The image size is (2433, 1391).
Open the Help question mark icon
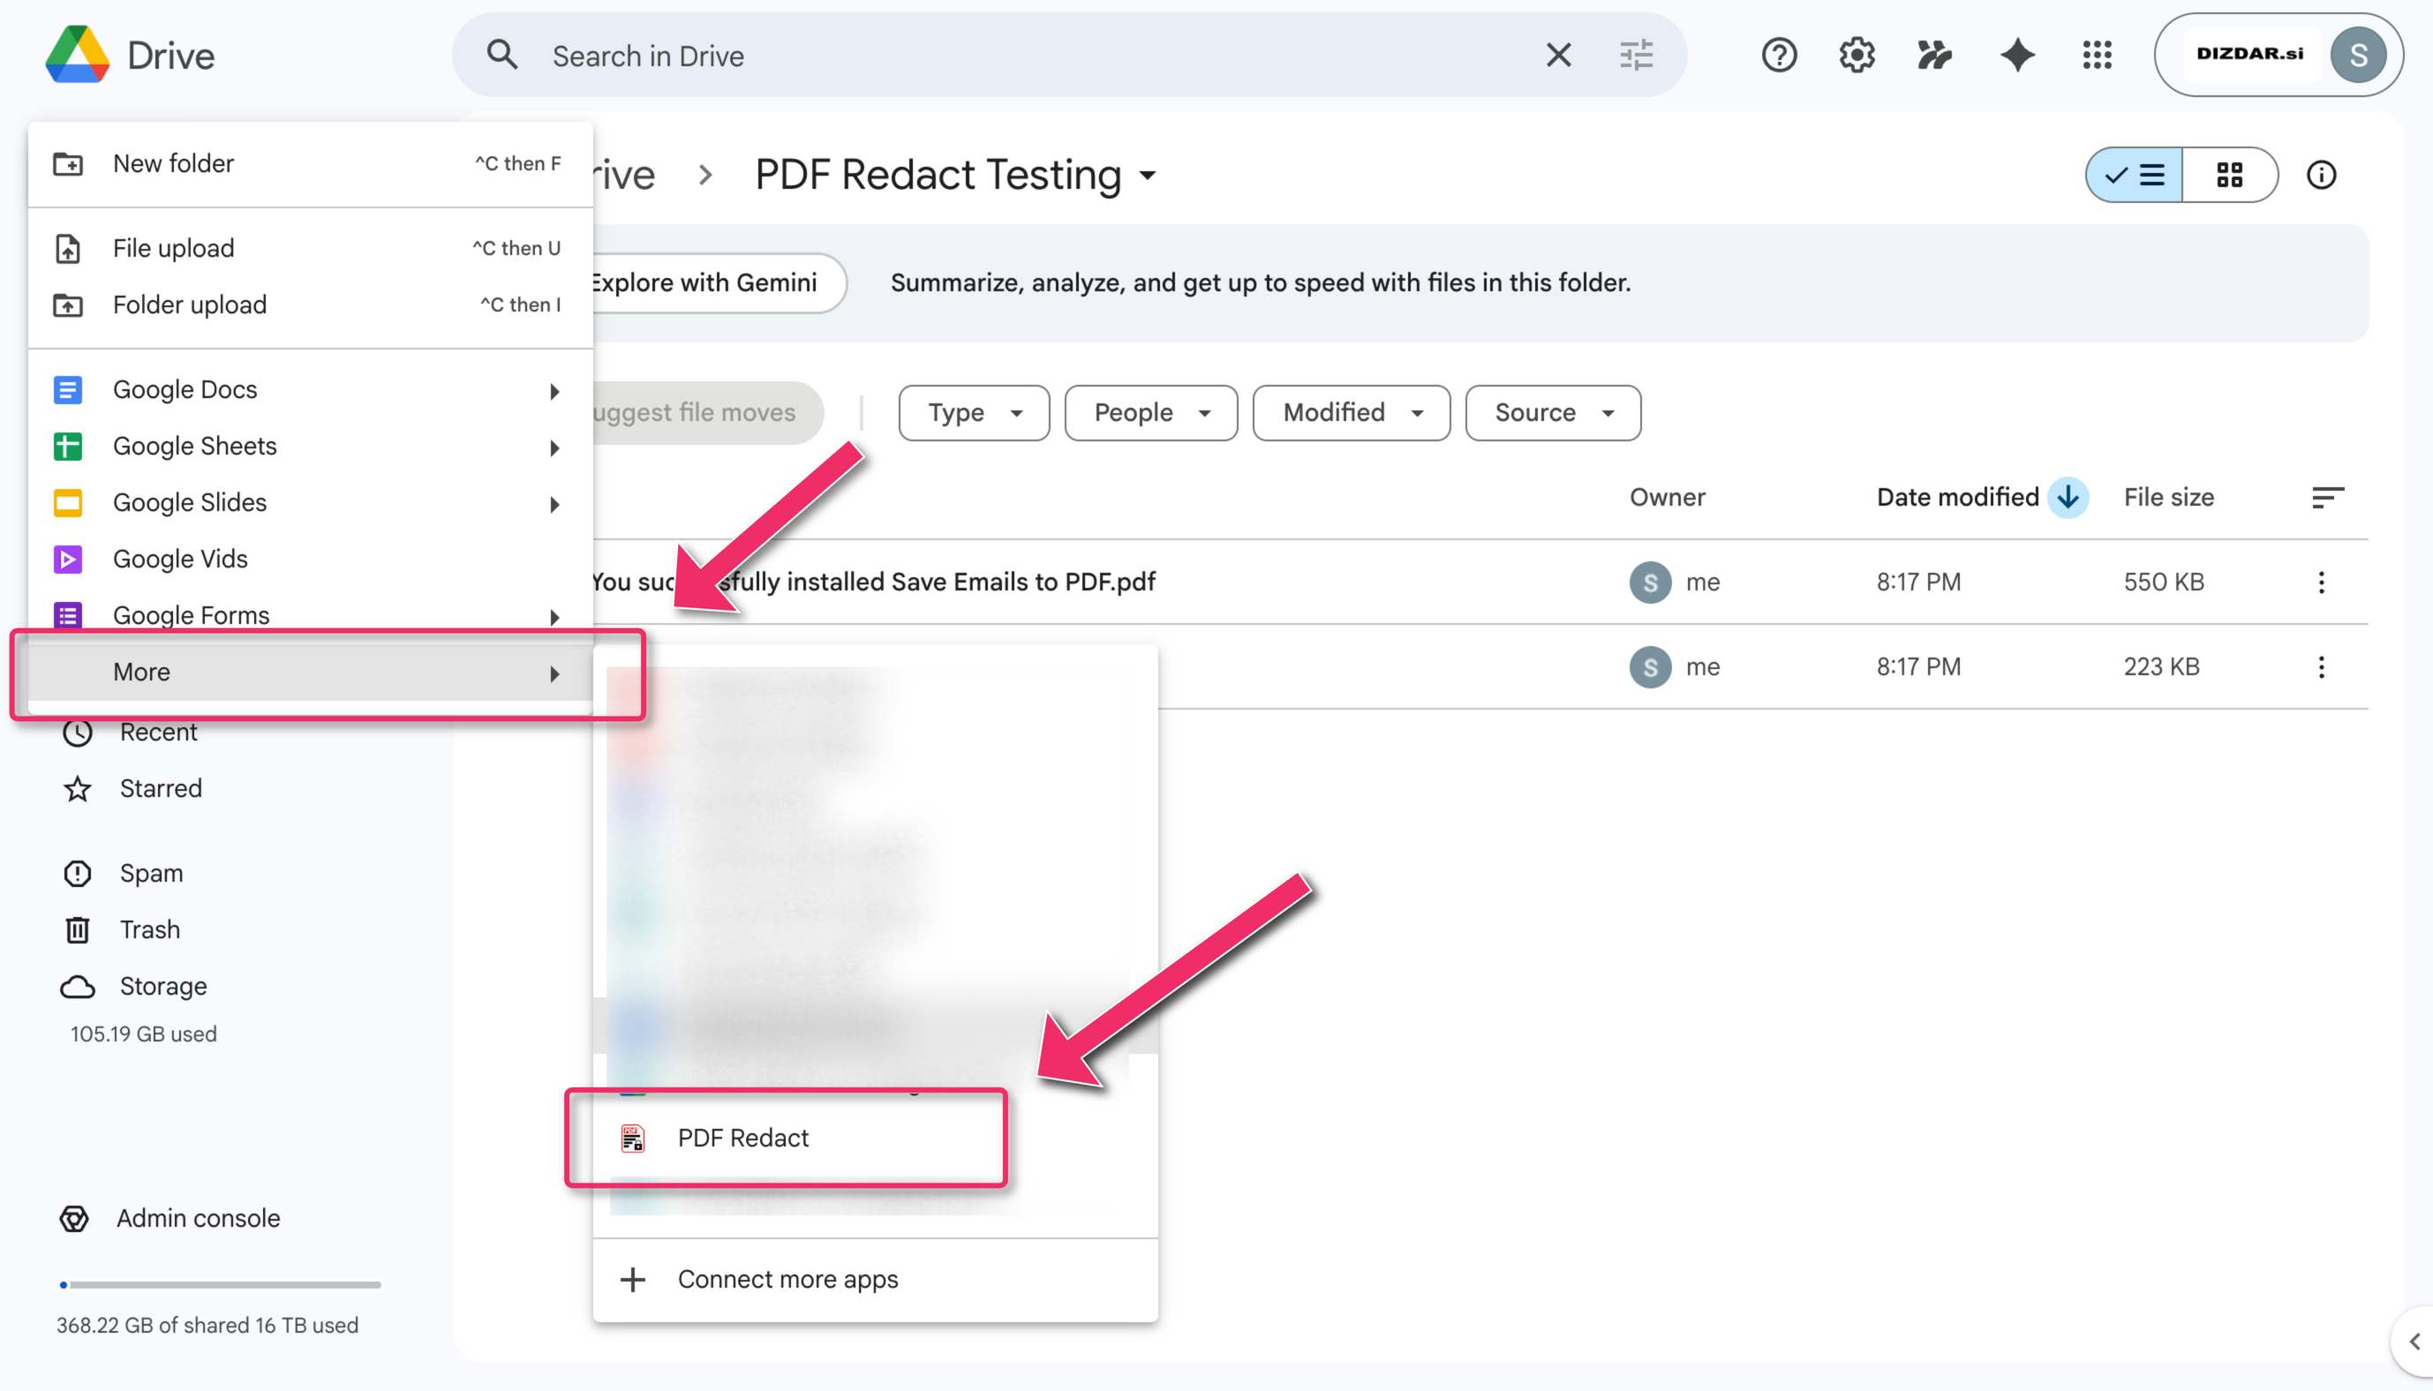1779,56
